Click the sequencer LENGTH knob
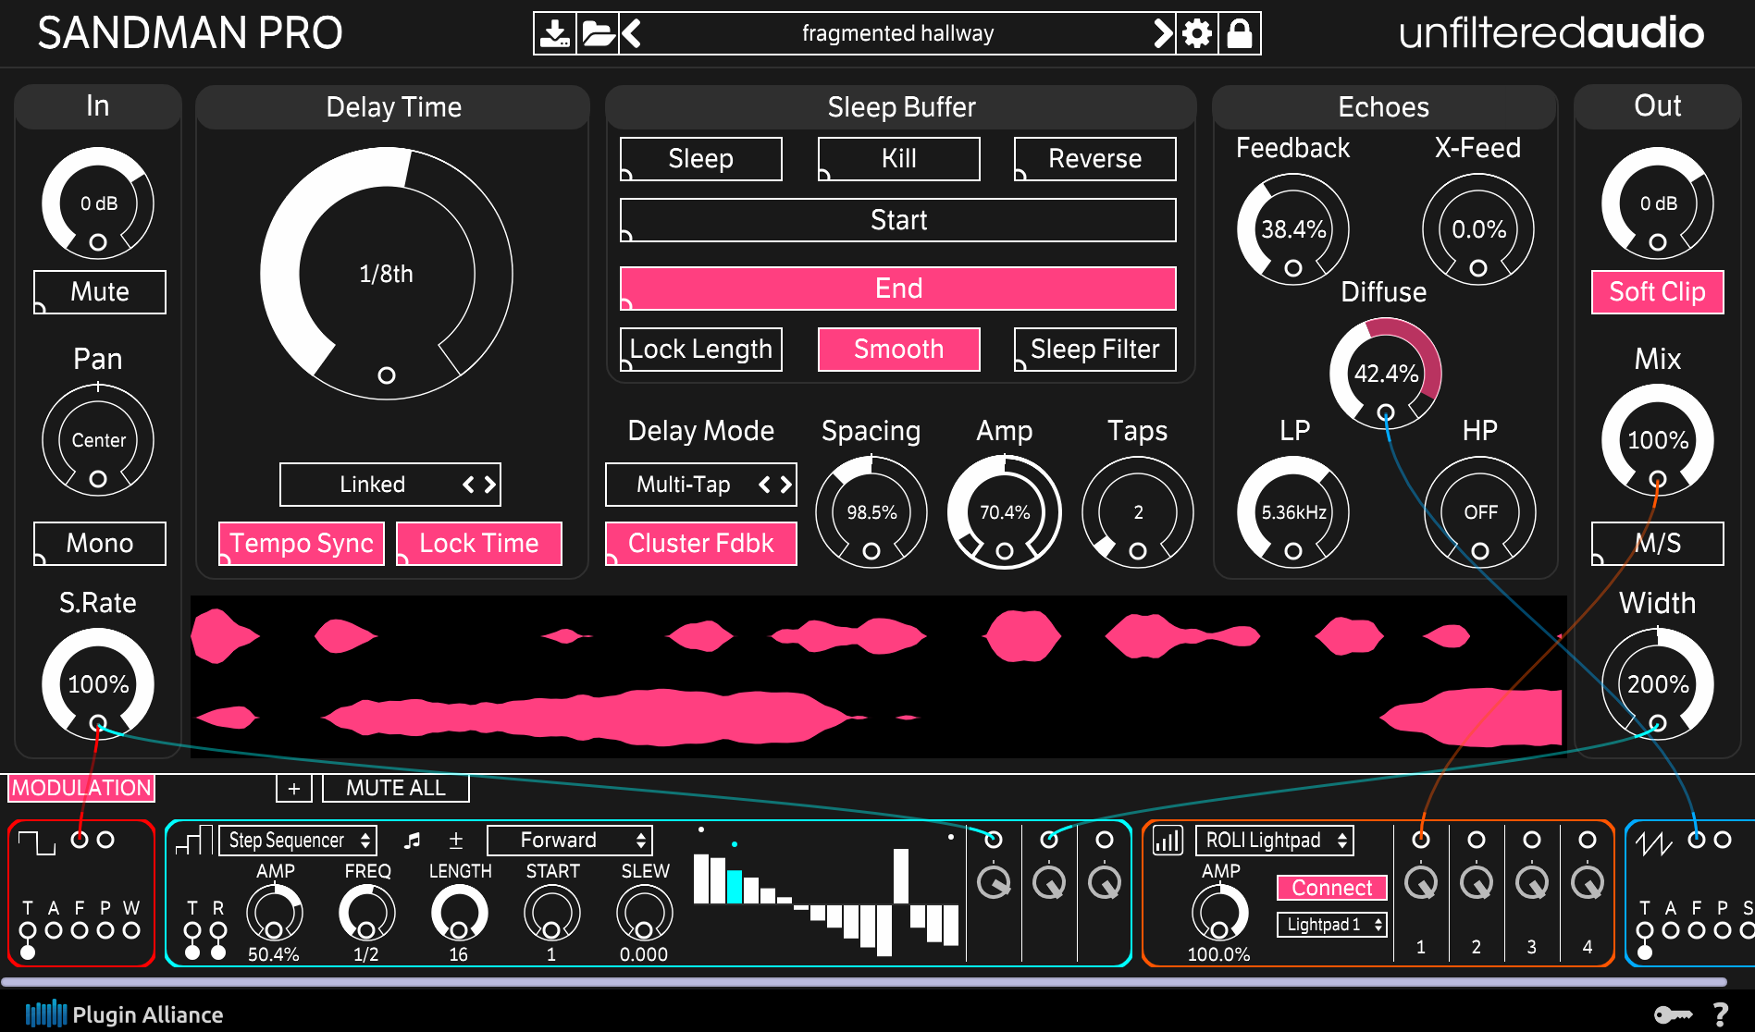The image size is (1755, 1032). [459, 913]
